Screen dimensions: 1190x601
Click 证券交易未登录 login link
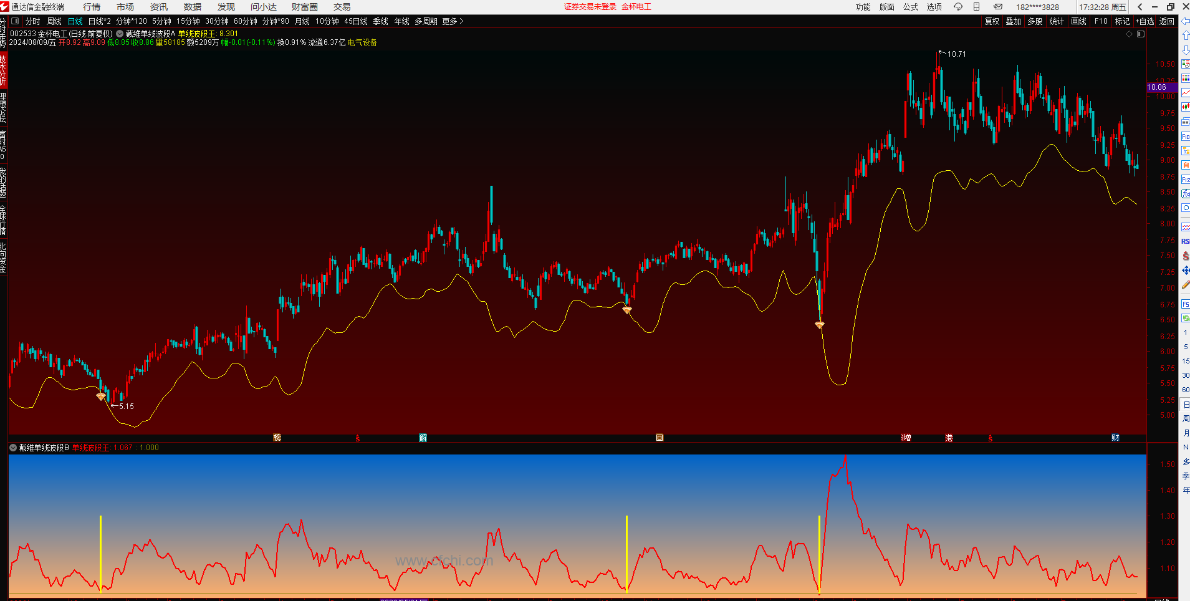(x=590, y=7)
